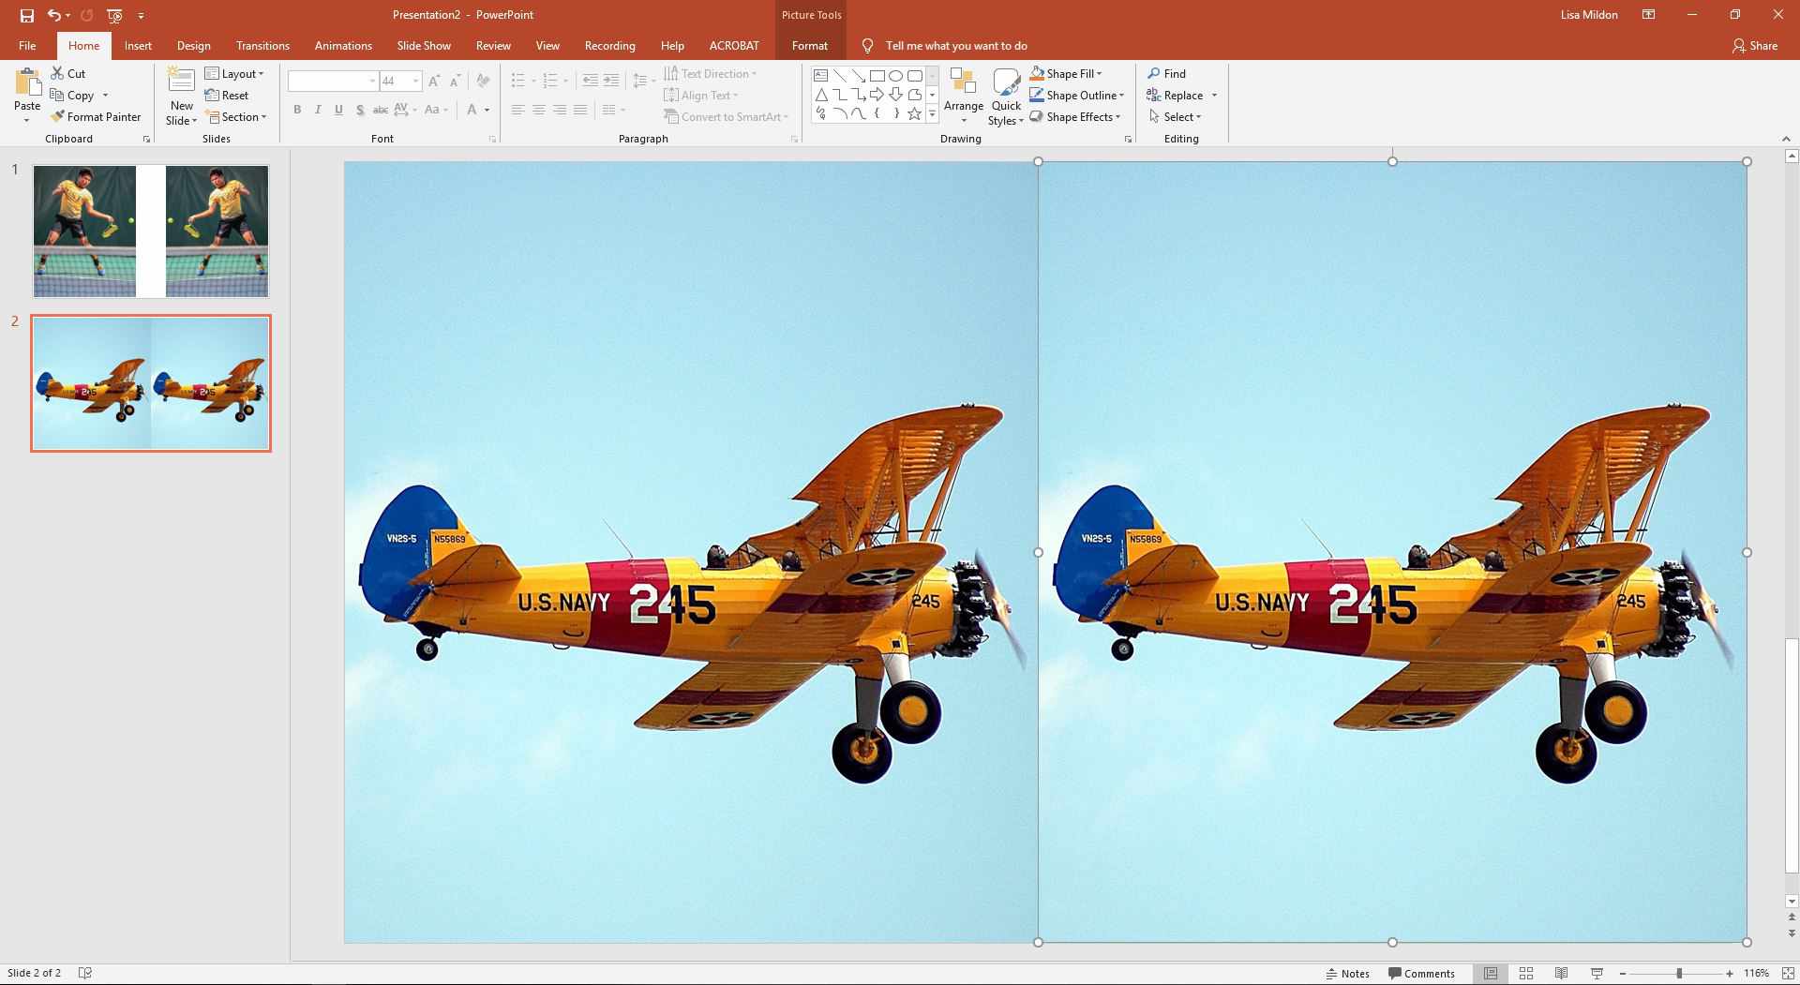Screen dimensions: 1800x985
Task: Toggle Text Shadow formatting
Action: pyautogui.click(x=360, y=110)
